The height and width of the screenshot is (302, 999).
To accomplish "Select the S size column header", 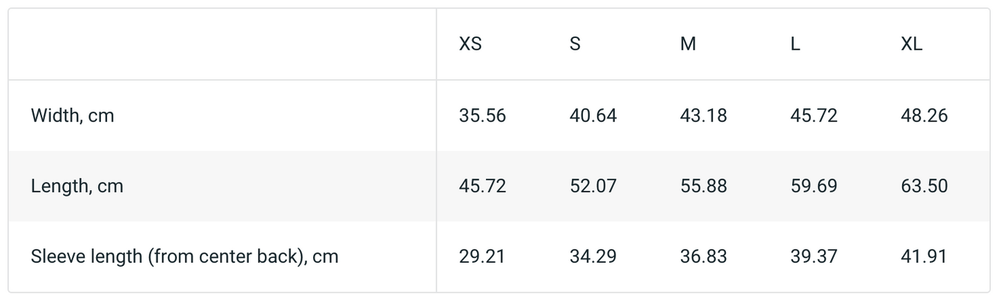I will click(575, 44).
